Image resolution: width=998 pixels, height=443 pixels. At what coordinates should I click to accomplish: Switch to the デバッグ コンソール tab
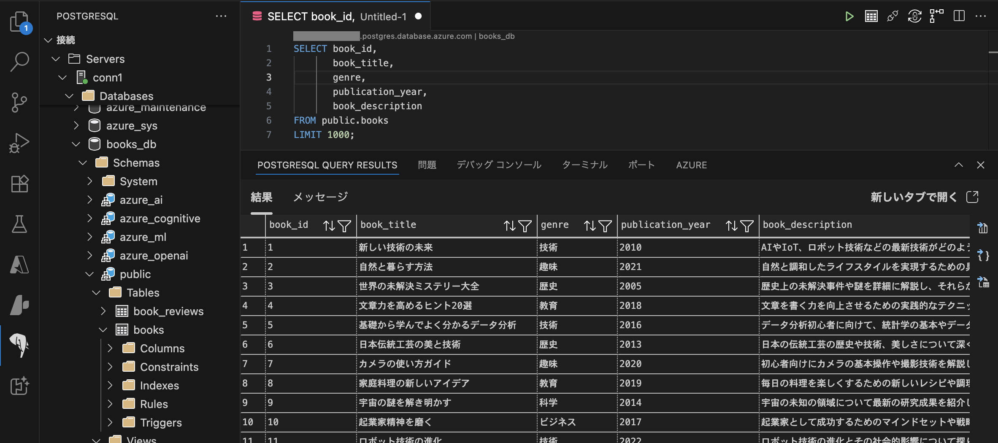[499, 165]
